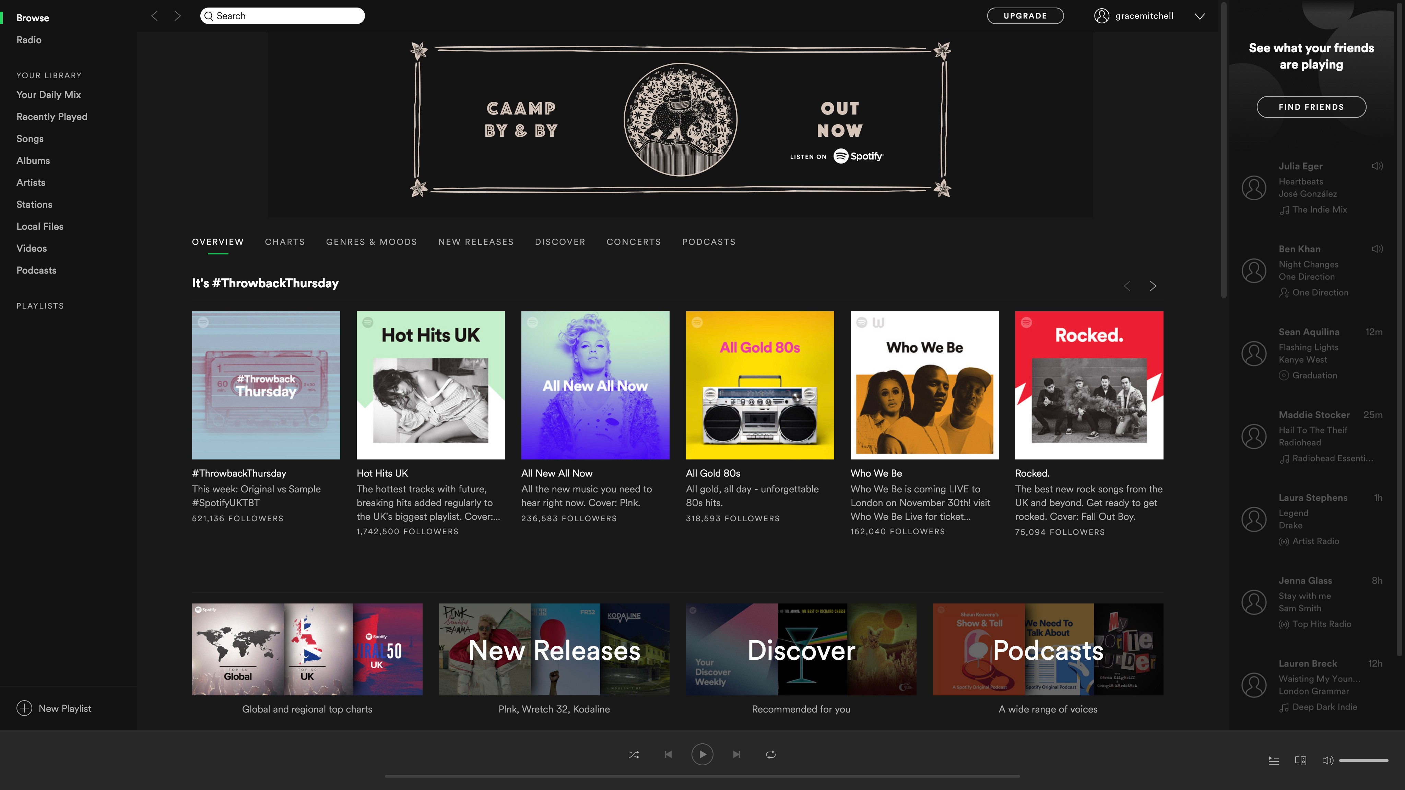Click the Find Friends button
Viewport: 1405px width, 790px height.
pos(1311,107)
